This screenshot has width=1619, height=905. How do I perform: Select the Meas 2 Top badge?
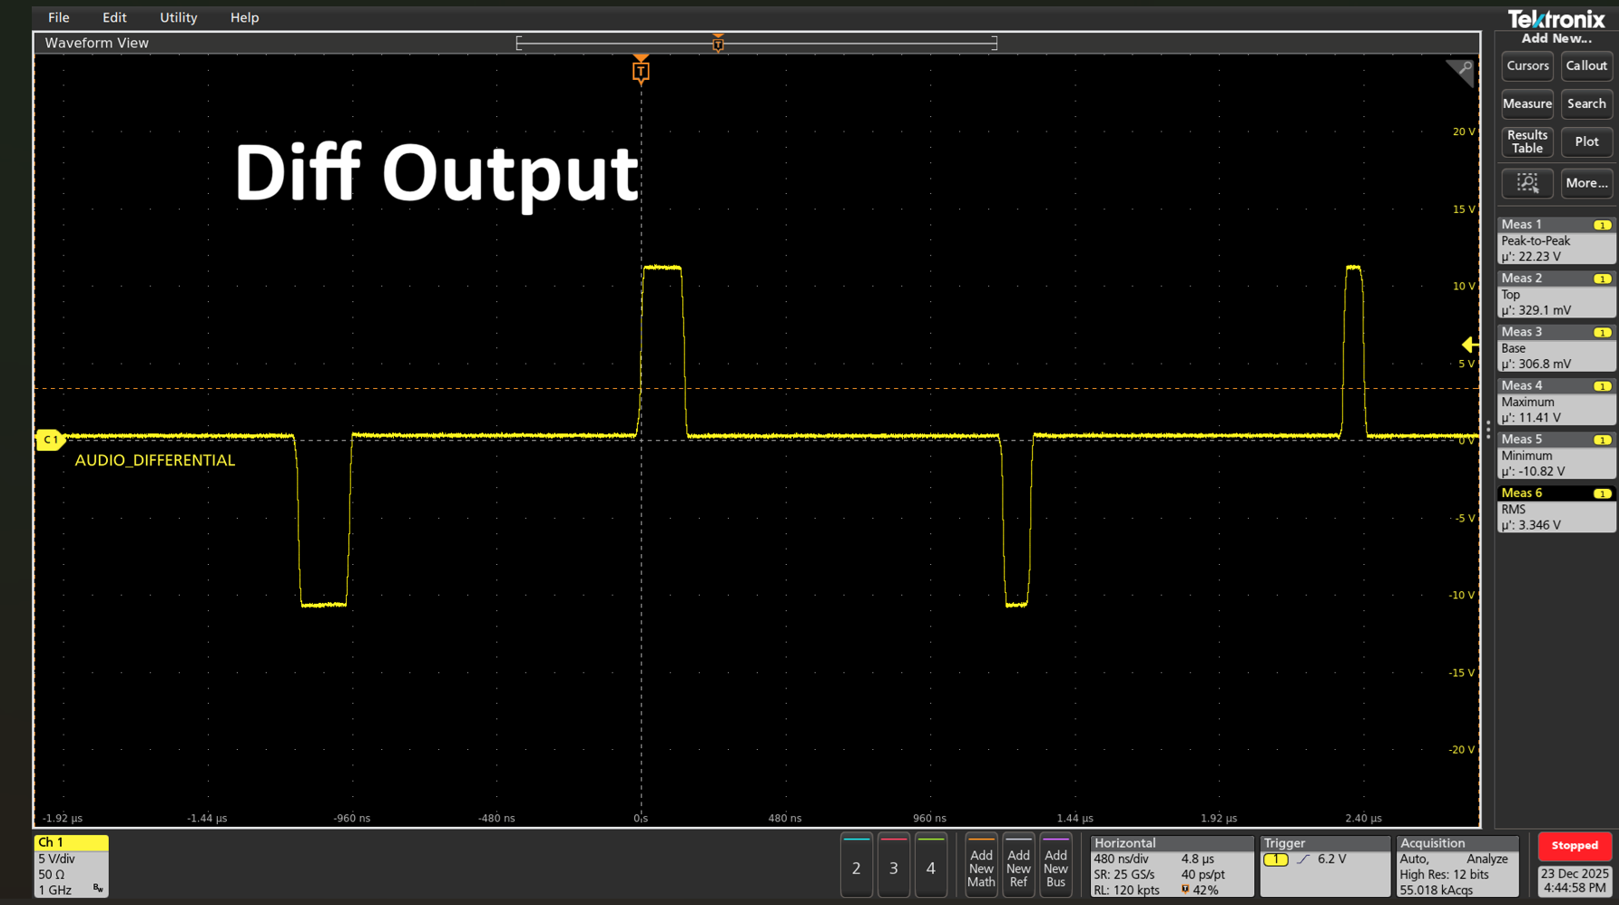click(1555, 294)
